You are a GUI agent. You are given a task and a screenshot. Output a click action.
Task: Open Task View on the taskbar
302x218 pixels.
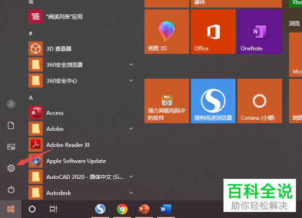tap(54, 209)
